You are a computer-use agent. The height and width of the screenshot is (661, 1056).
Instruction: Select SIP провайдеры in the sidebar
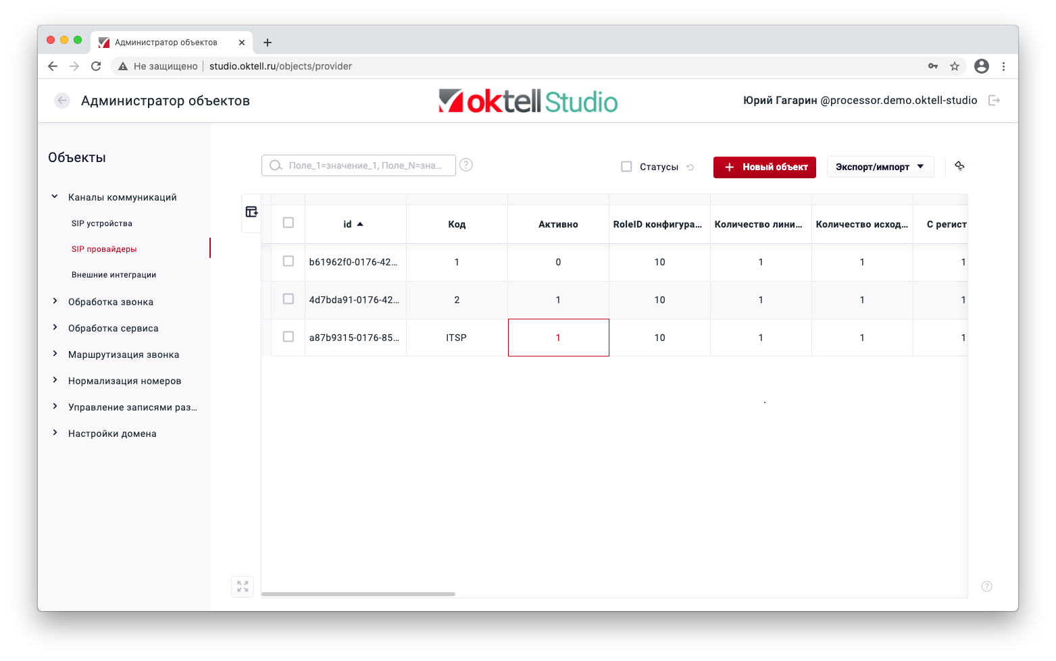pyautogui.click(x=104, y=249)
